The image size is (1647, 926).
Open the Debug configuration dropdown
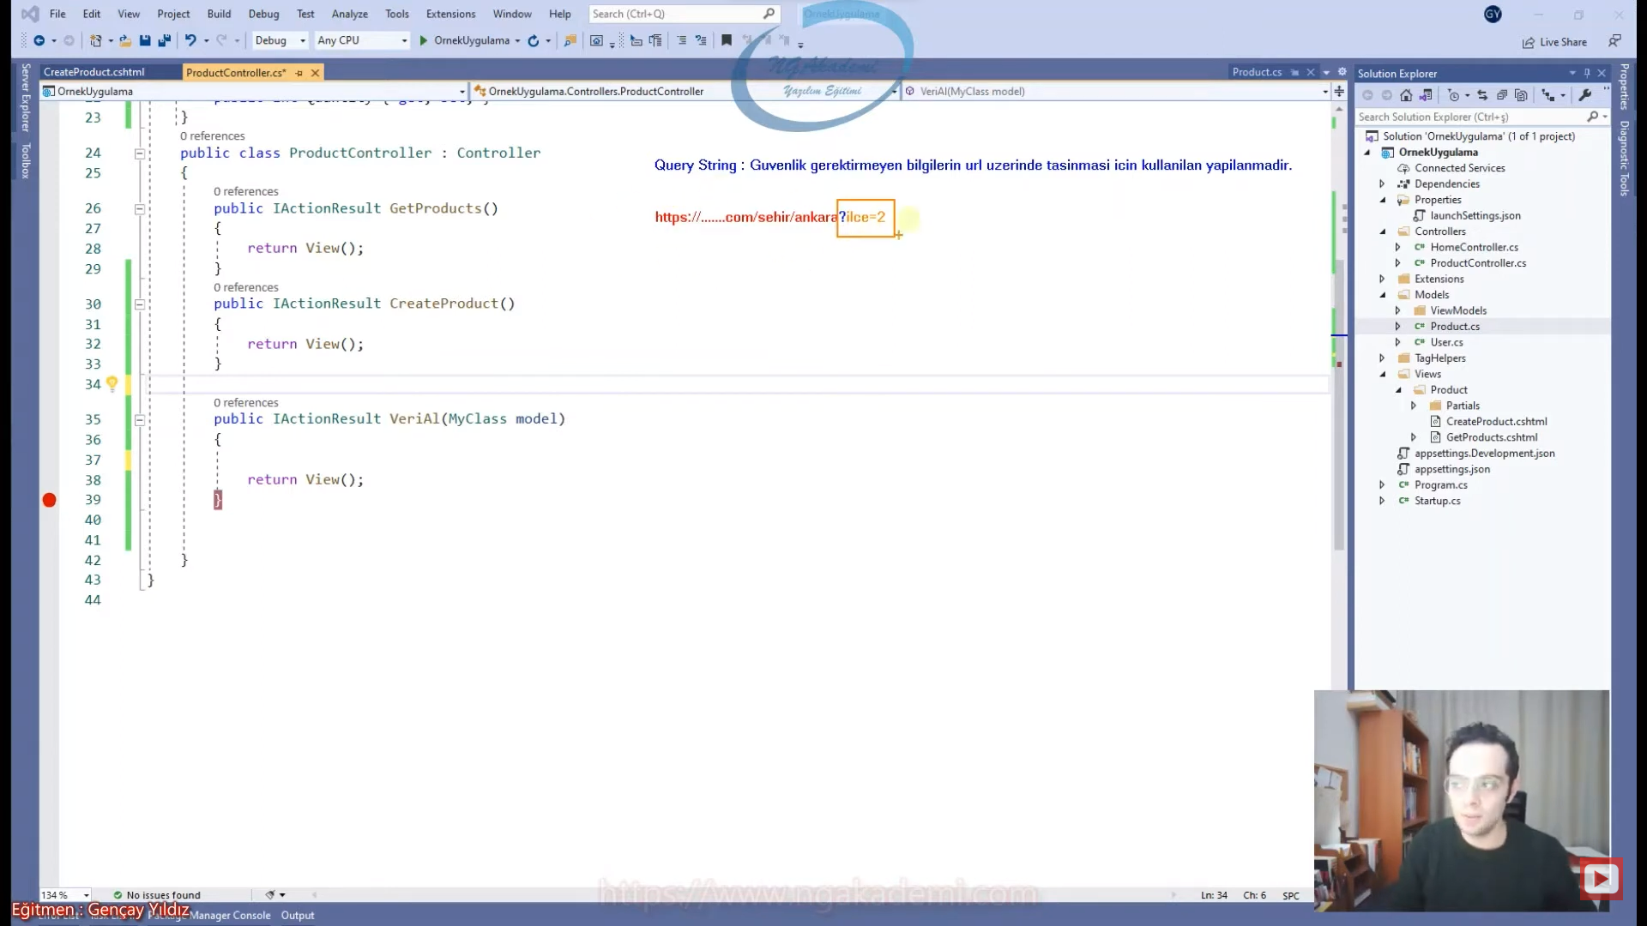[280, 40]
